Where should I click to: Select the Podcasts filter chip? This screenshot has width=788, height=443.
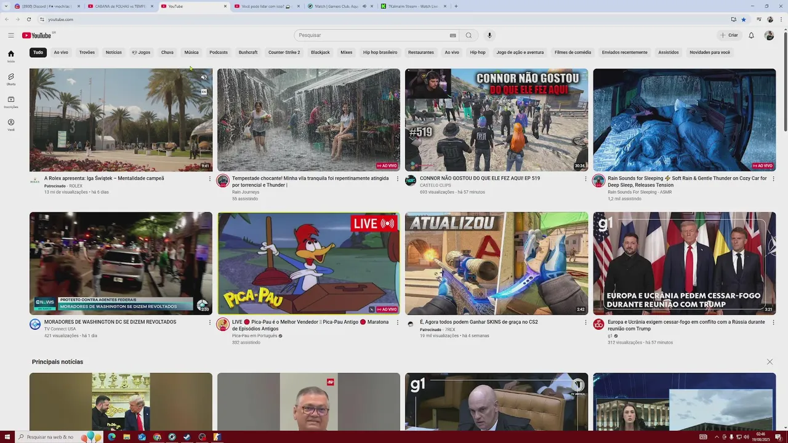coord(219,52)
